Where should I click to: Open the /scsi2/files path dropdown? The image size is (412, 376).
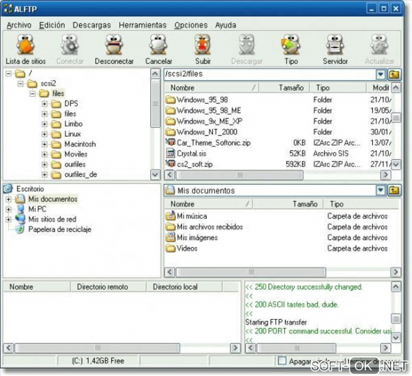(380, 75)
